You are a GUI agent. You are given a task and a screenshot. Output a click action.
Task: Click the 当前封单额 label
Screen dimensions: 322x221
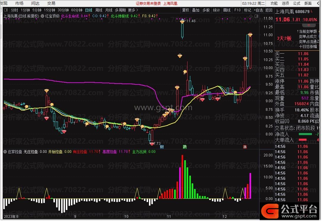click(x=308, y=32)
